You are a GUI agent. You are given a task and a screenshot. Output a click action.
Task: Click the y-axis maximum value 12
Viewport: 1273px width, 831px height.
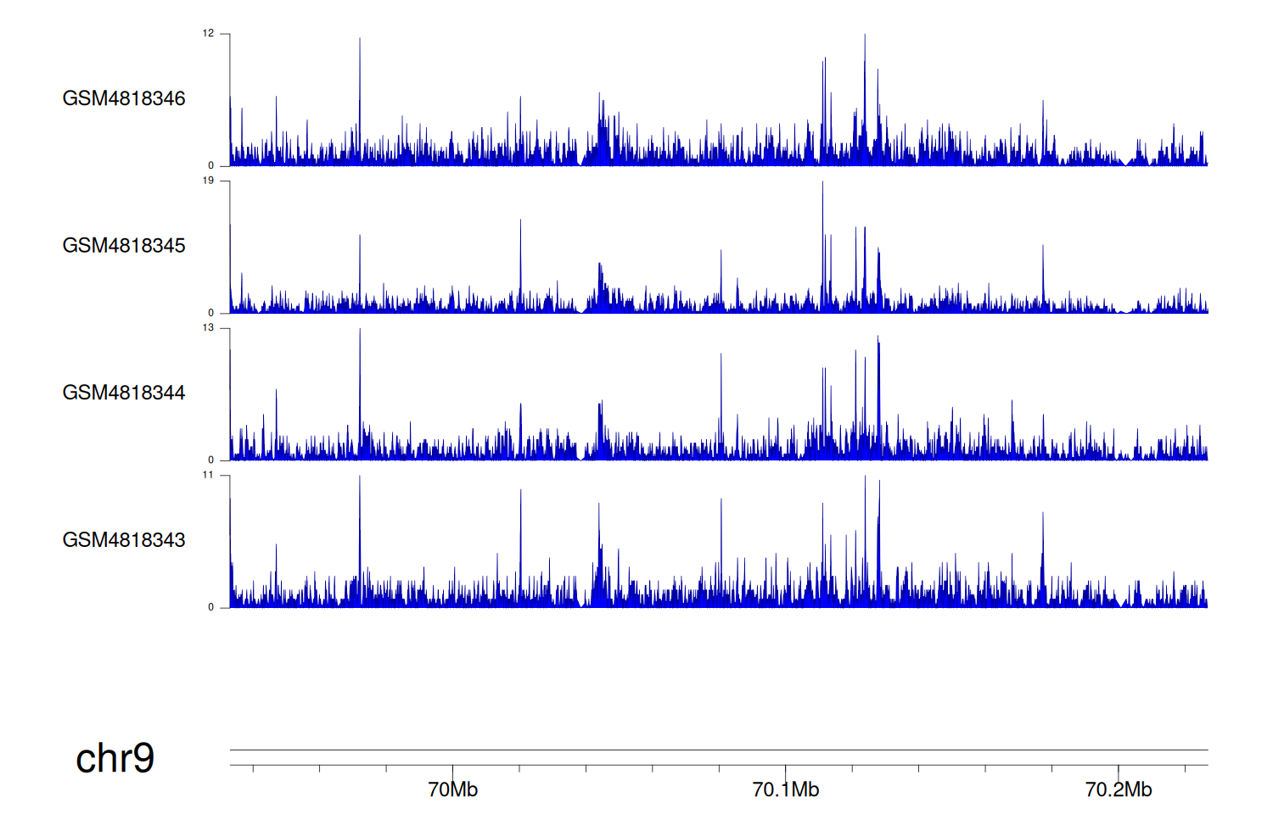208,34
